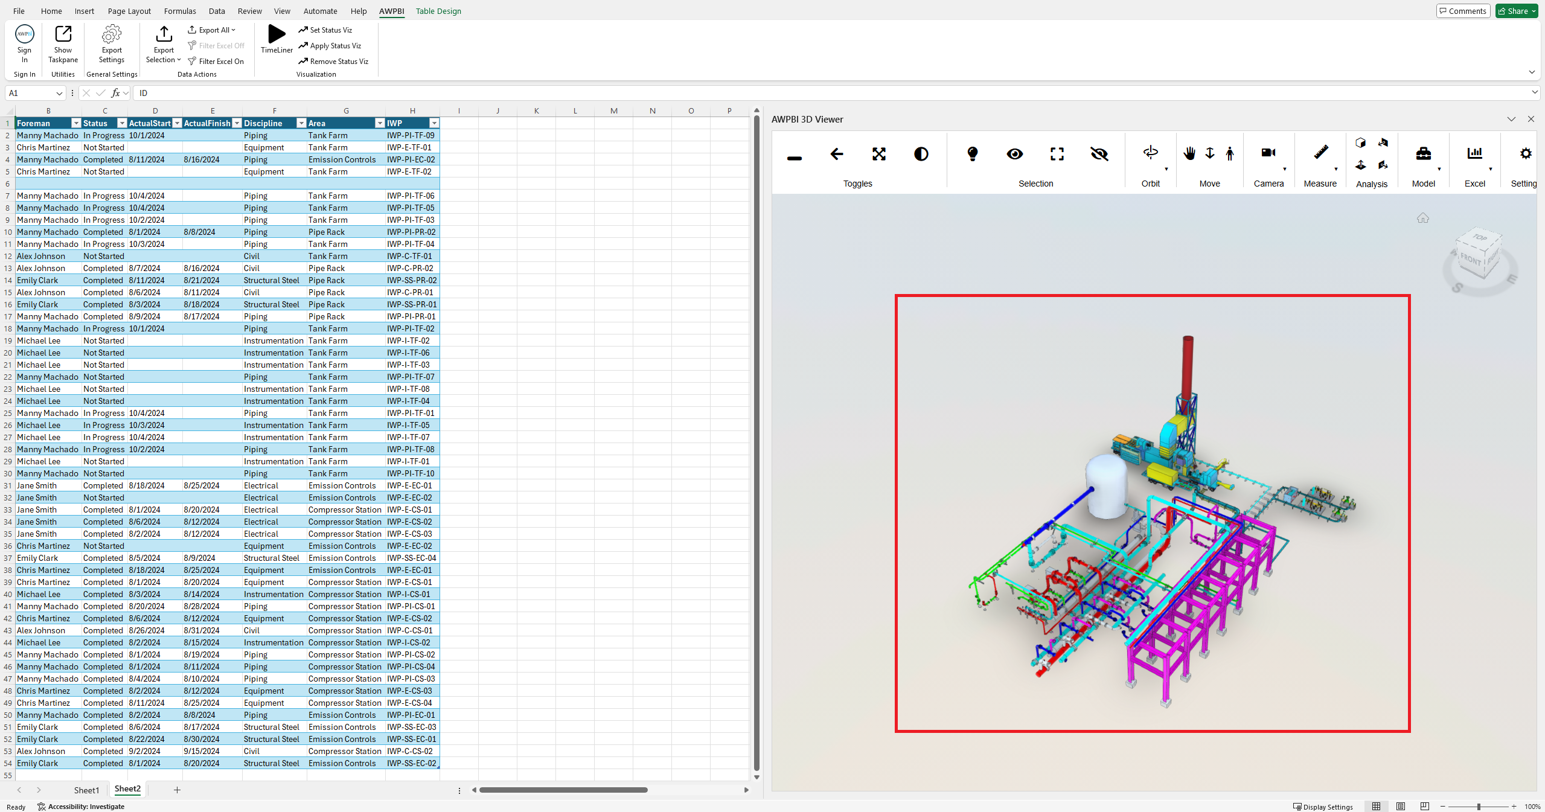Open the Discipline column filter dropdown
1545x812 pixels.
tap(301, 123)
